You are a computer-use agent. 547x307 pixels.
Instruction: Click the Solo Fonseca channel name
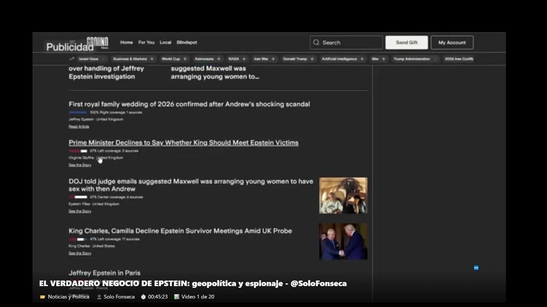(119, 297)
